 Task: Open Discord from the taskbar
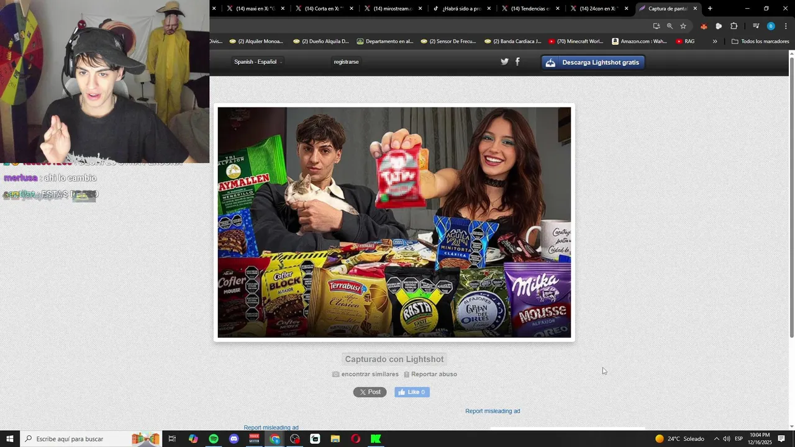pyautogui.click(x=234, y=439)
